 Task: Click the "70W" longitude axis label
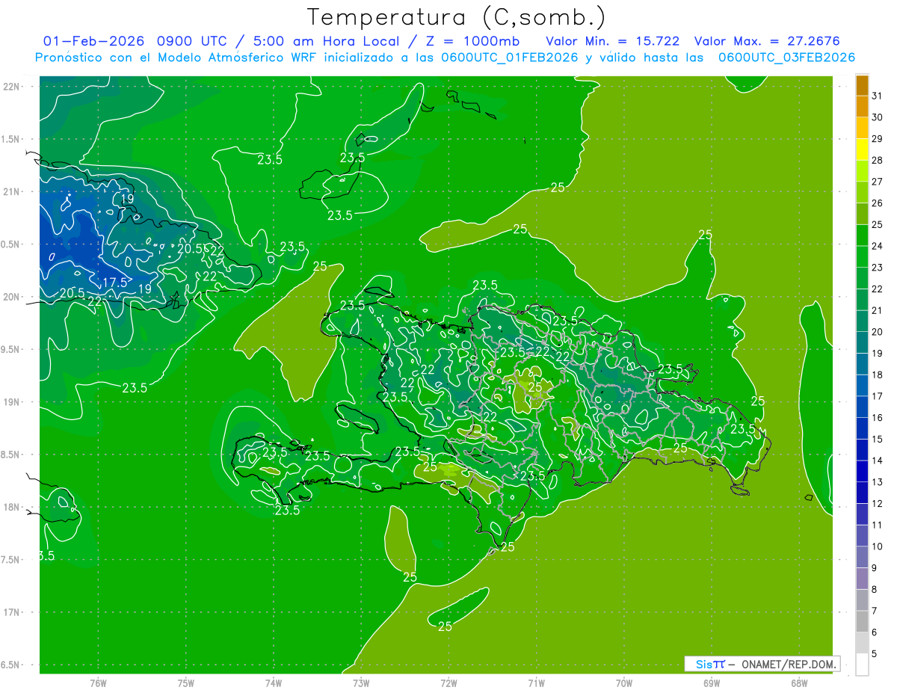[x=624, y=683]
